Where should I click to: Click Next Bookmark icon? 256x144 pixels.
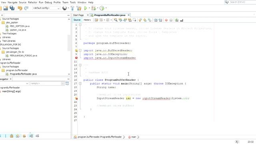145,20
